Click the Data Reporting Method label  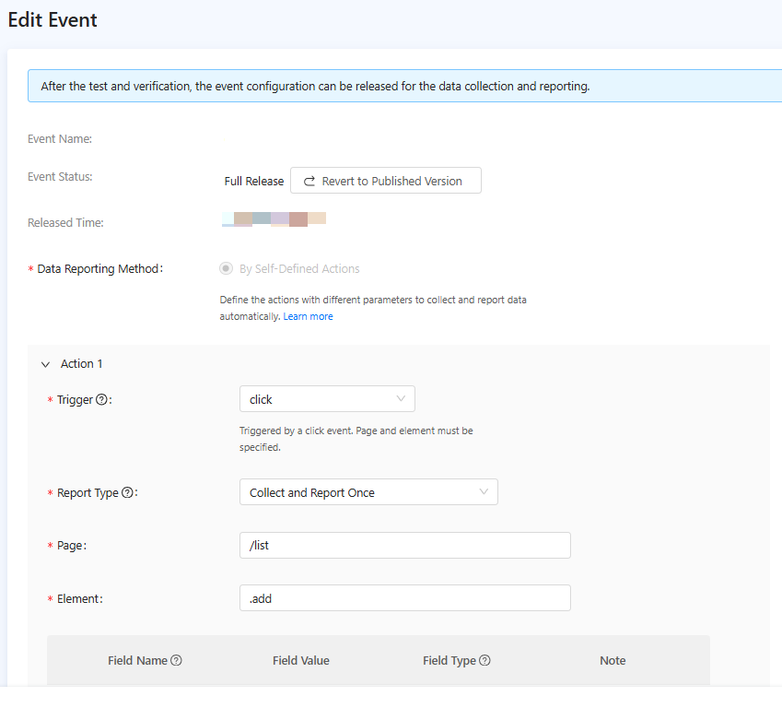point(99,269)
